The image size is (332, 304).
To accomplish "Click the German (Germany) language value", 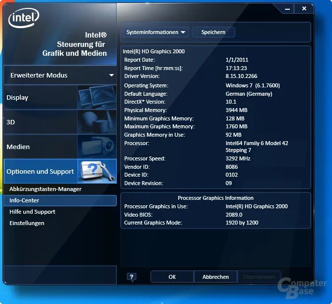I will click(249, 94).
